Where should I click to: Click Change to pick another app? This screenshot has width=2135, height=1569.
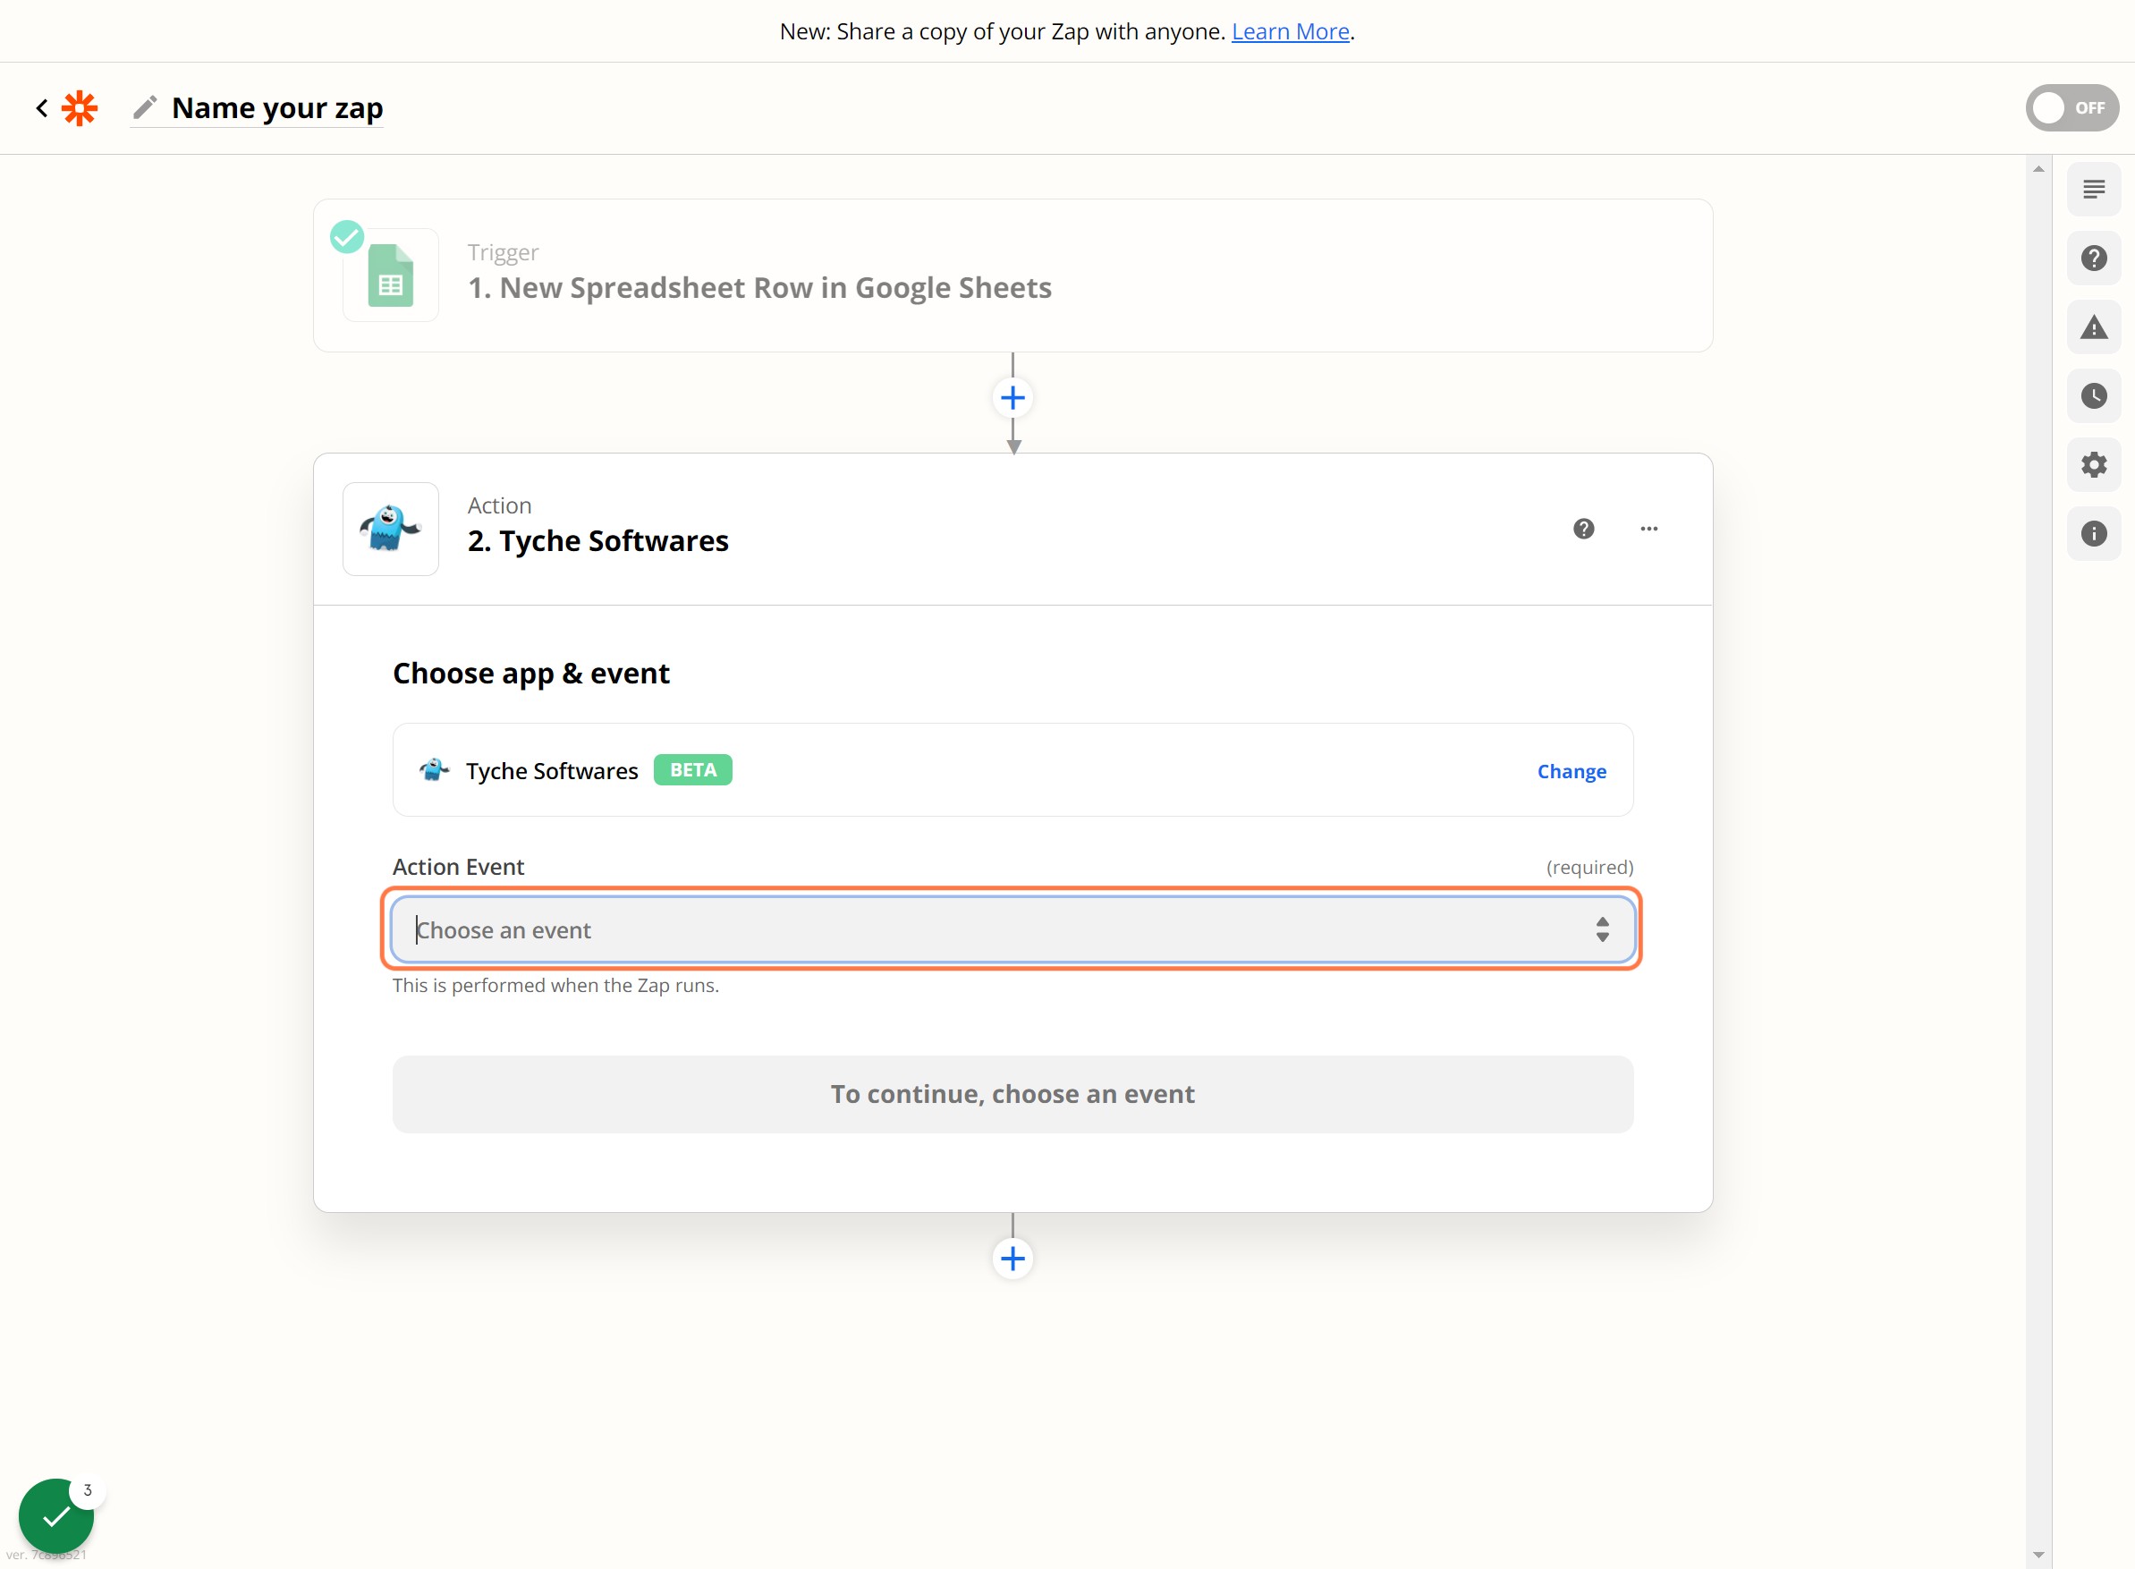tap(1572, 771)
